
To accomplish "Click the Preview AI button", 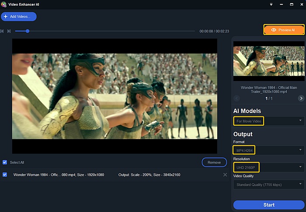I will pyautogui.click(x=284, y=30).
